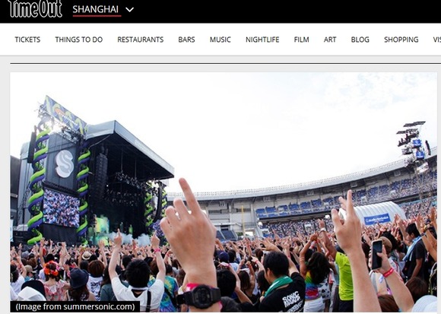Click the white inflatable tent in stadium
Image resolution: width=441 pixels, height=314 pixels.
click(377, 212)
